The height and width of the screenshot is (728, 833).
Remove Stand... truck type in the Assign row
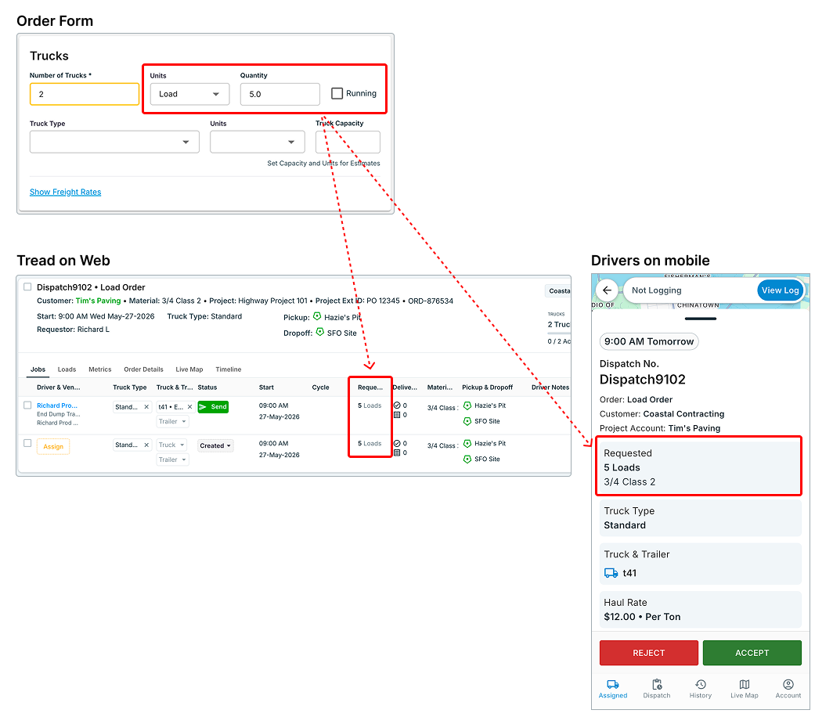click(x=146, y=445)
